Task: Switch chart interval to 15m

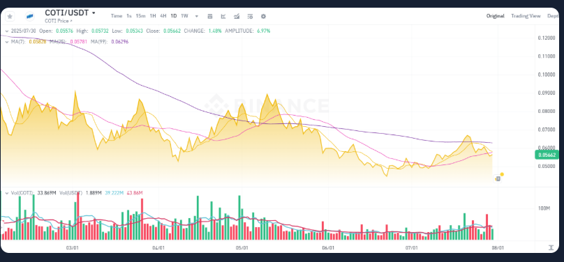Action: tap(140, 16)
